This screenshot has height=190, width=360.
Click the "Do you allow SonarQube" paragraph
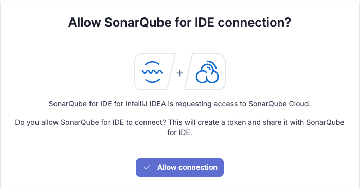click(x=179, y=127)
